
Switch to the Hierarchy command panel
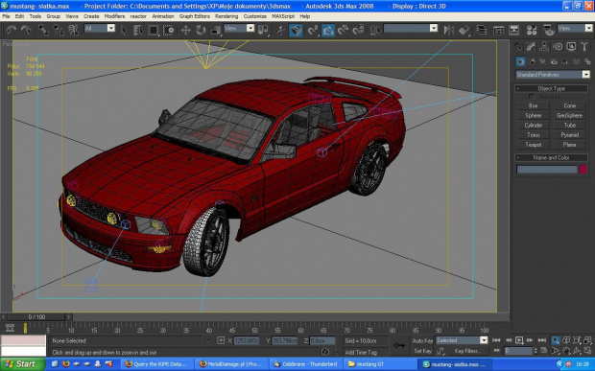coord(544,47)
